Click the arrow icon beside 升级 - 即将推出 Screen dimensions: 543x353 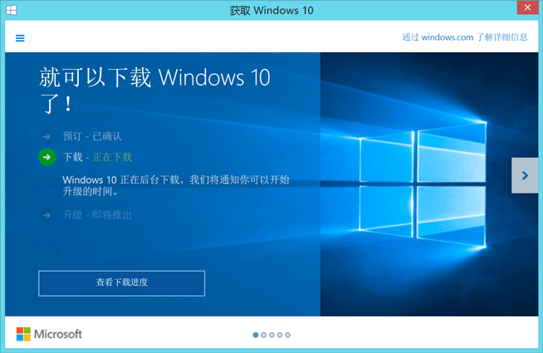pyautogui.click(x=46, y=215)
